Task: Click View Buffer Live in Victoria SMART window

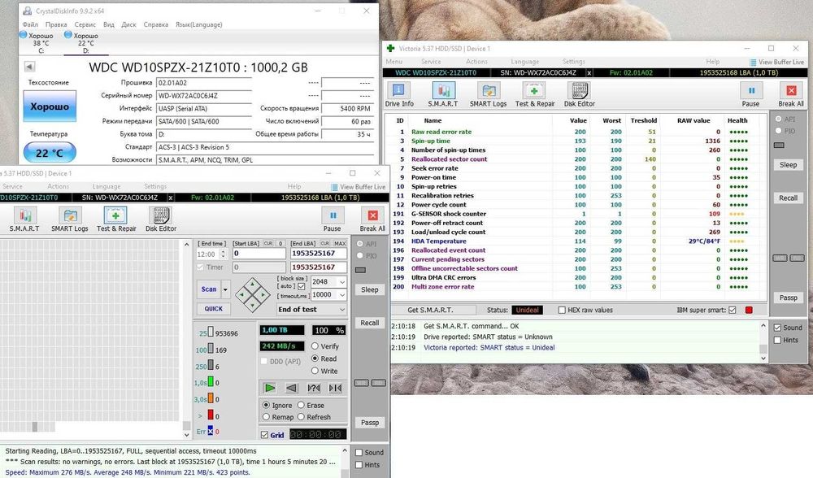Action: (776, 62)
